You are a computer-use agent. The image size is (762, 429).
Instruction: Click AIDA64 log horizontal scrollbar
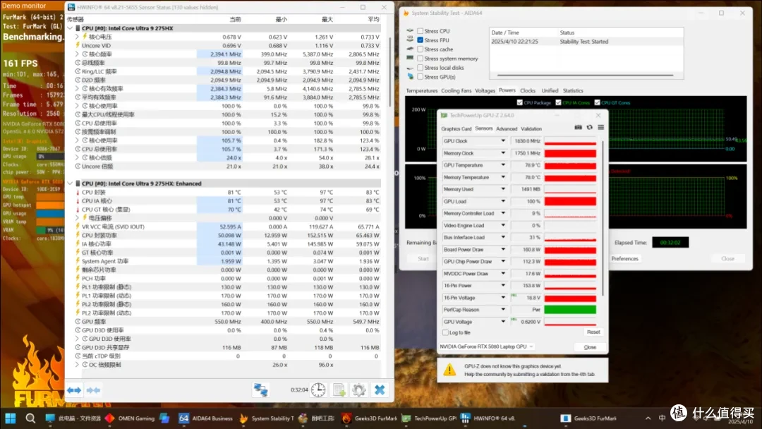585,75
